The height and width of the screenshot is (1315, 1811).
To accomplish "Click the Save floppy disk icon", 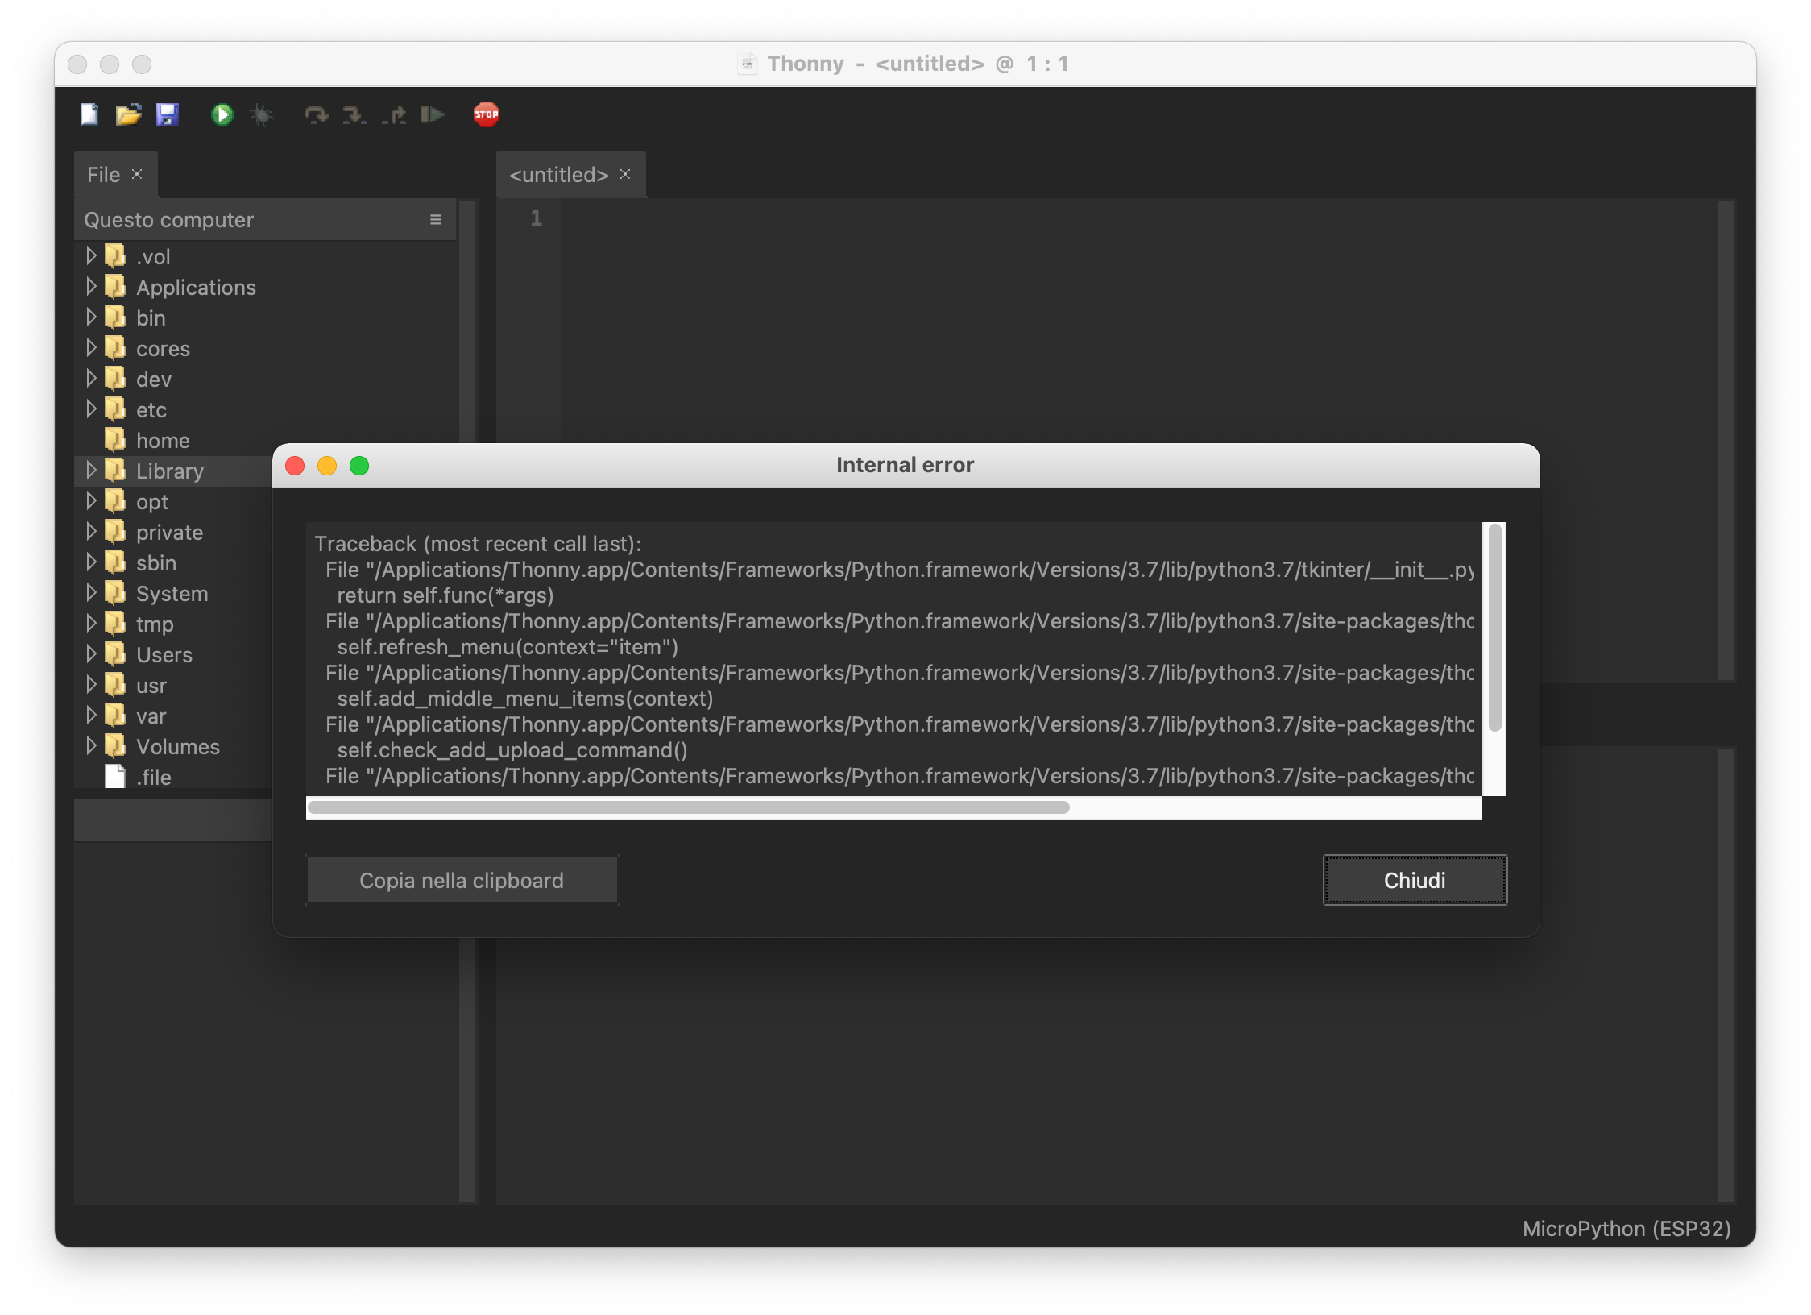I will coord(167,114).
